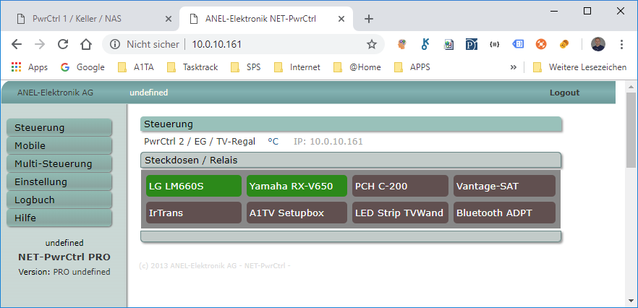Open Chrome three-dot menu
The width and height of the screenshot is (638, 308).
621,44
